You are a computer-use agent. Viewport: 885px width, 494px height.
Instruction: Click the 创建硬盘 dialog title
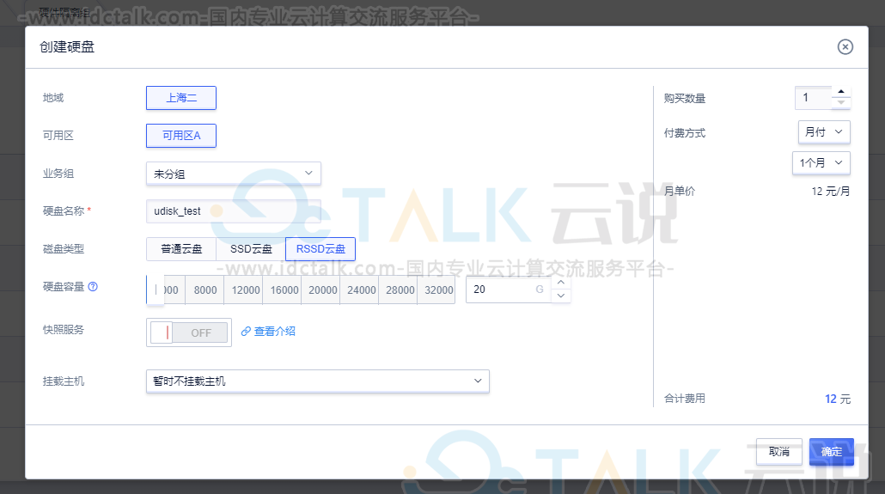tap(67, 47)
